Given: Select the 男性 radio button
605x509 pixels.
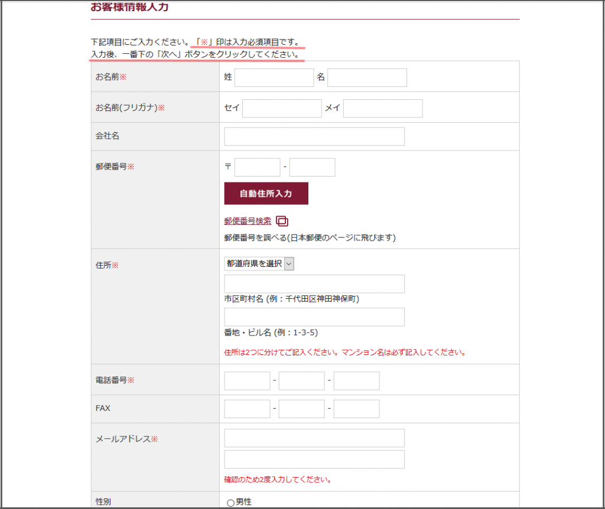Looking at the screenshot, I should pyautogui.click(x=230, y=503).
